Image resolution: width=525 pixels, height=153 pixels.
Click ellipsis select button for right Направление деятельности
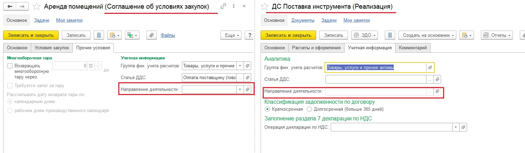pyautogui.click(x=430, y=91)
